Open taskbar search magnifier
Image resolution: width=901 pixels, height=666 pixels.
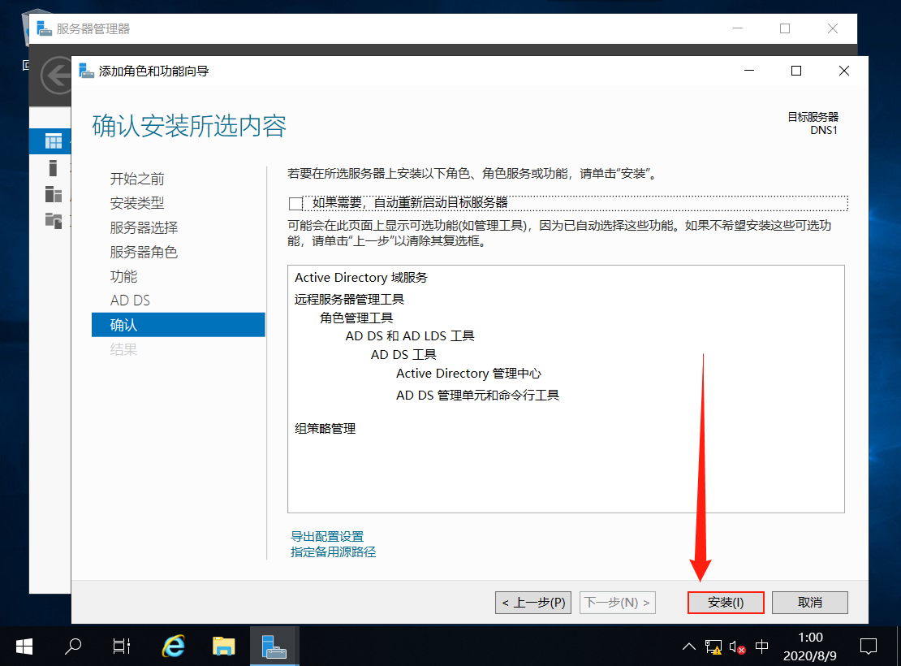point(73,647)
